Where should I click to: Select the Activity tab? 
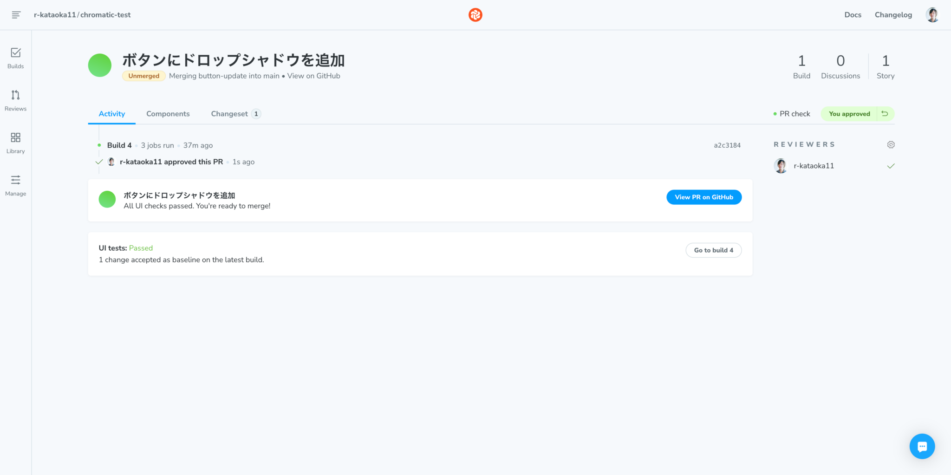coord(111,114)
